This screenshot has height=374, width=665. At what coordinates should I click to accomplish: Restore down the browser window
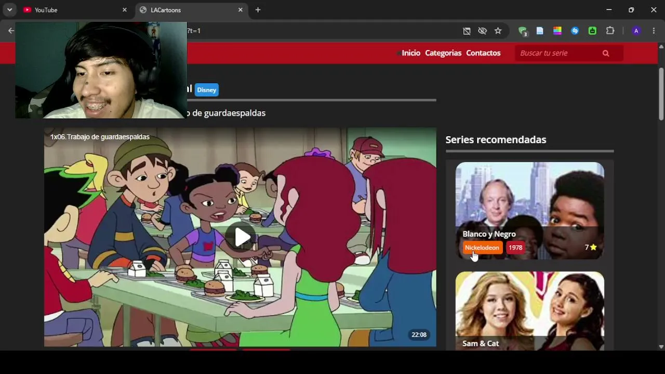point(631,10)
